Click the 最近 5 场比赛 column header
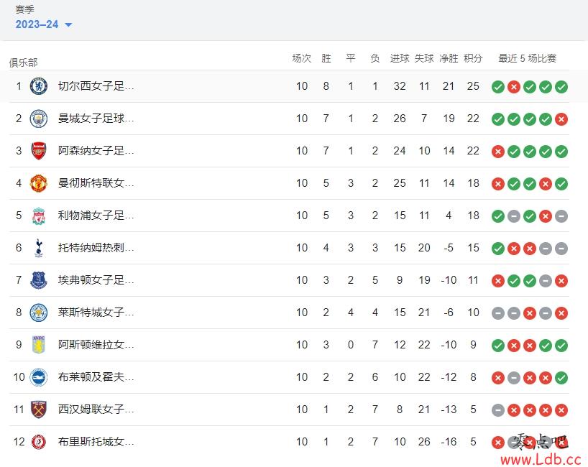The width and height of the screenshot is (588, 467). (527, 58)
